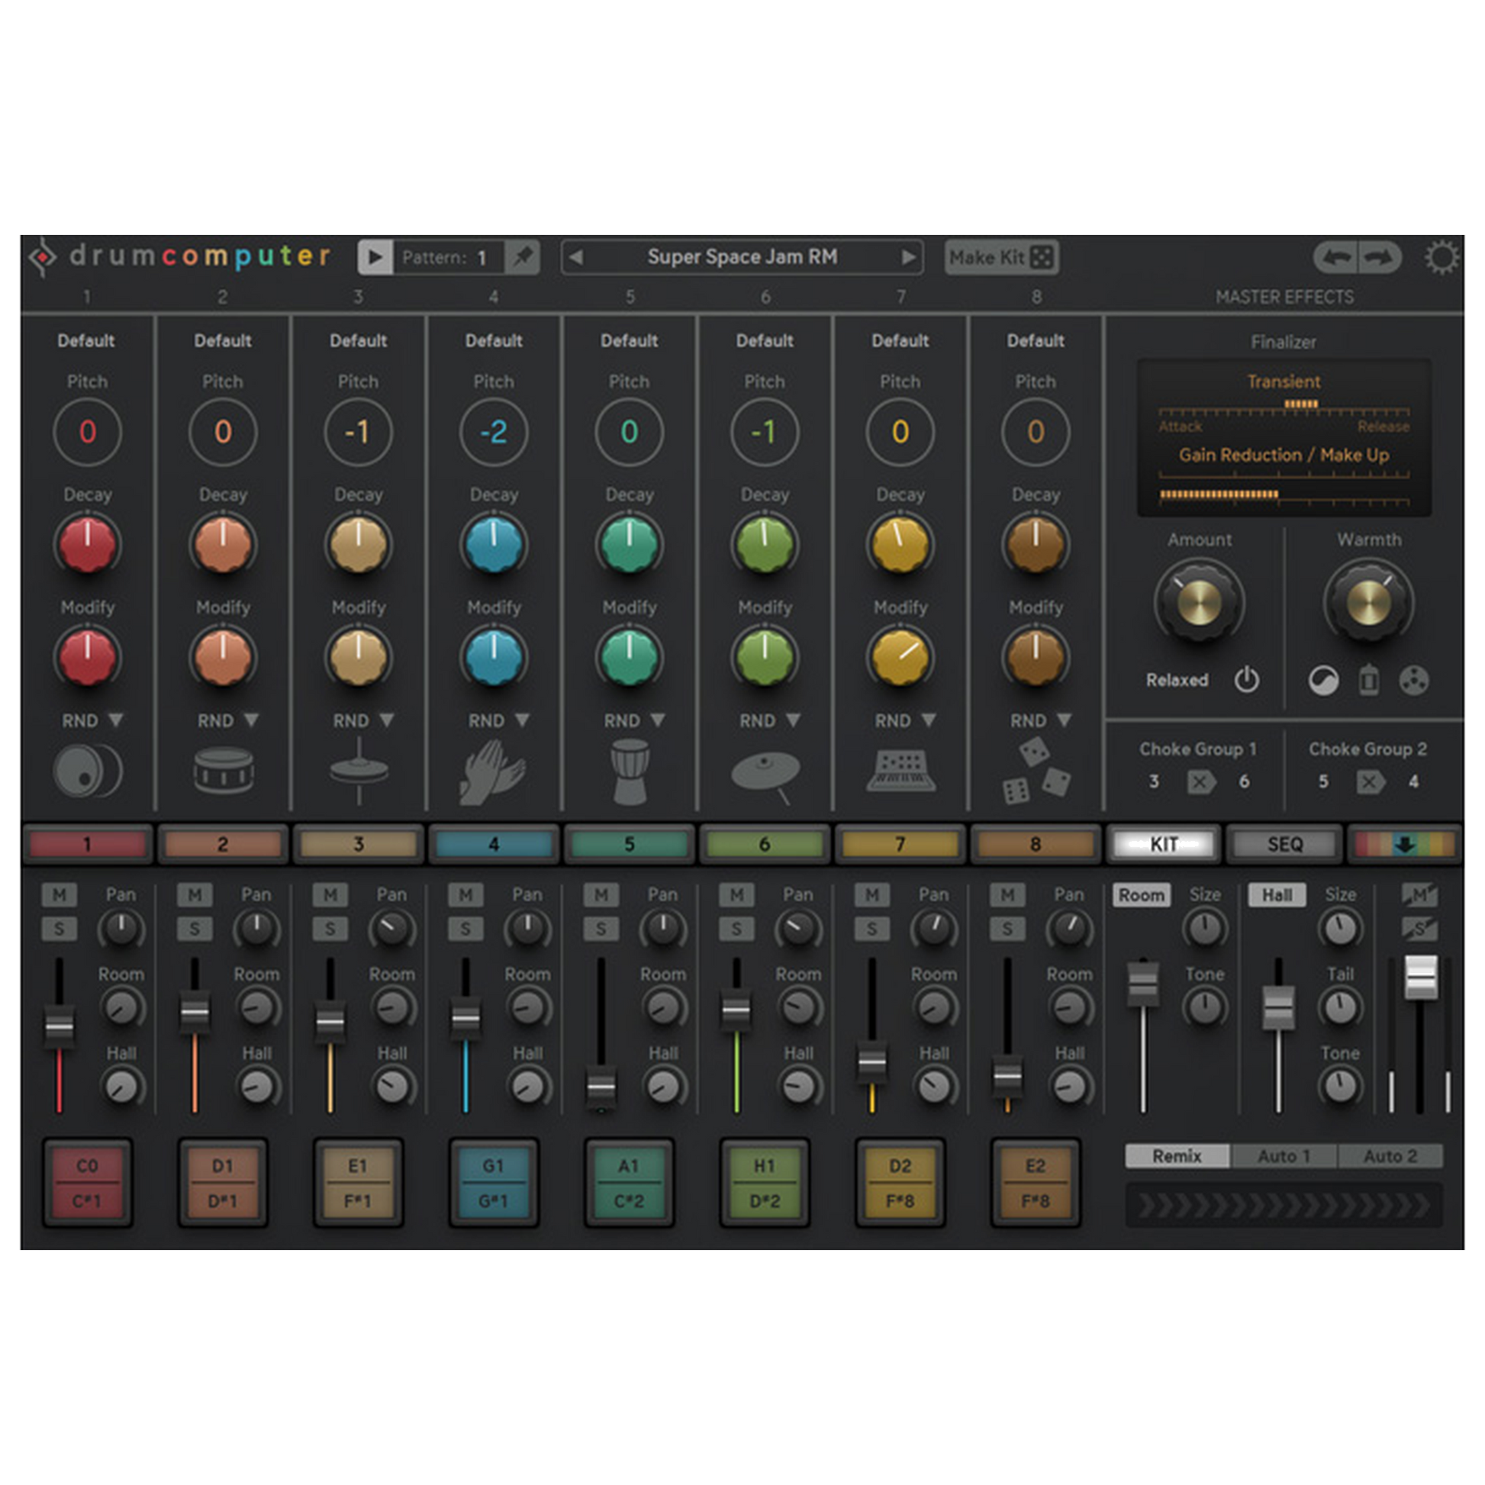Go to next preset with right arrow
This screenshot has height=1485, width=1485.
(909, 256)
